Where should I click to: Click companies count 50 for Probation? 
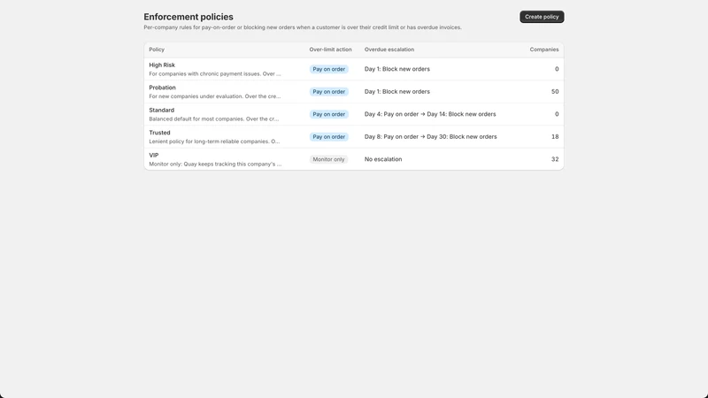point(555,92)
